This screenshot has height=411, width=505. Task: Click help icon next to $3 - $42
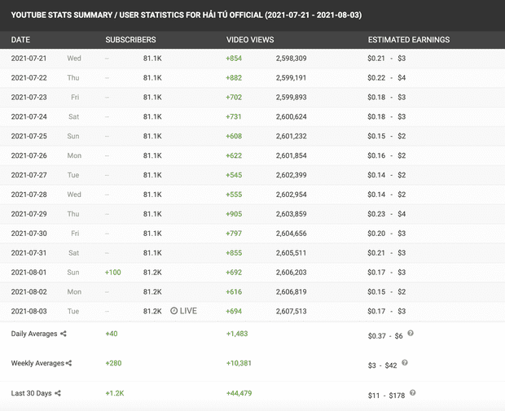tap(405, 363)
